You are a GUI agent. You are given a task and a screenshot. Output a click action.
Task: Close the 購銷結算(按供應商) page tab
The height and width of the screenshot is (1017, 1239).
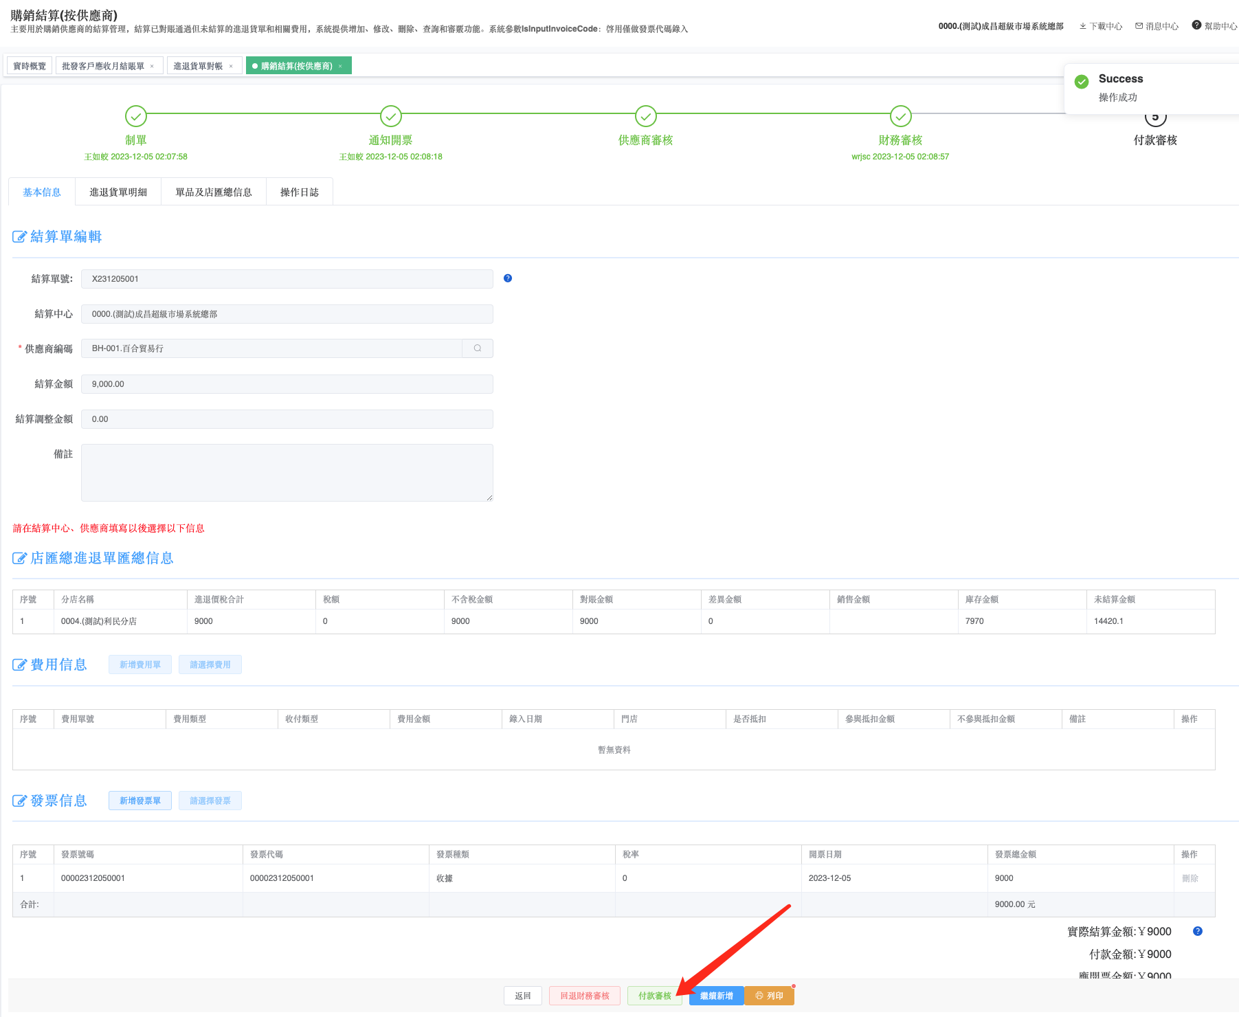tap(340, 67)
